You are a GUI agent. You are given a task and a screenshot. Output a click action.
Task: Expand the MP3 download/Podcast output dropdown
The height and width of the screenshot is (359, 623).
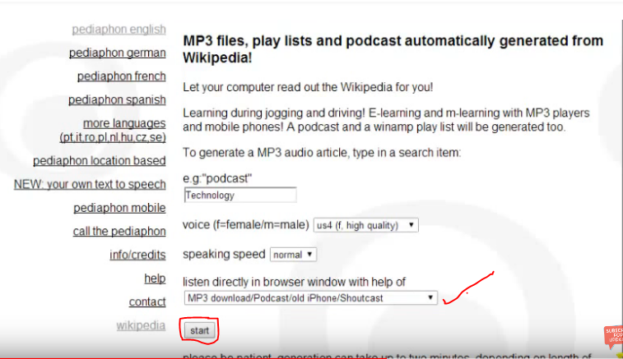pyautogui.click(x=310, y=298)
